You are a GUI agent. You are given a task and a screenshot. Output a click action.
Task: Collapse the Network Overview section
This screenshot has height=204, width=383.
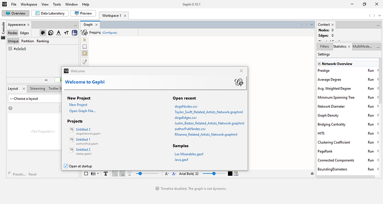tap(319, 64)
